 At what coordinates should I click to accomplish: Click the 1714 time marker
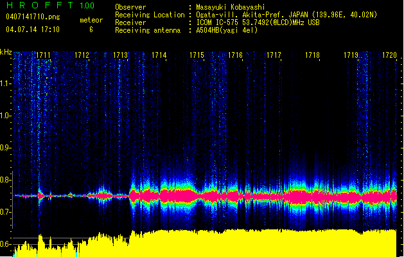[x=159, y=55]
